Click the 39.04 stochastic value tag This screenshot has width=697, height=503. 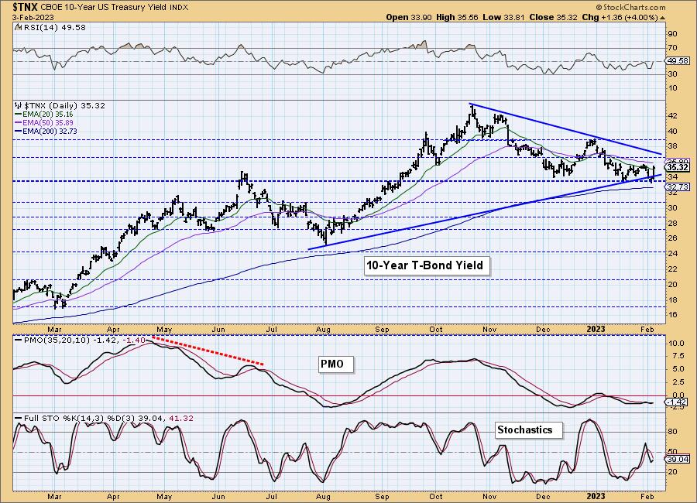tap(678, 460)
